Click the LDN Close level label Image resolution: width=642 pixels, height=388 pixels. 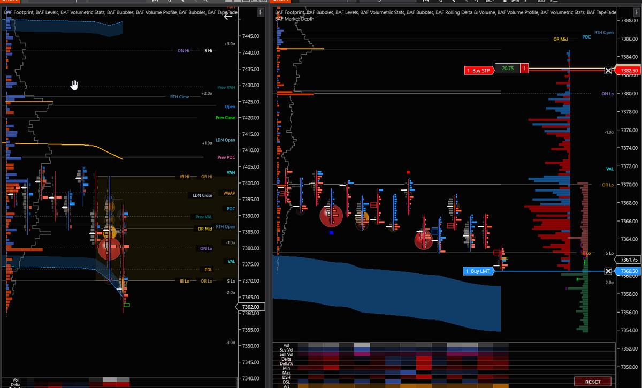coord(203,195)
